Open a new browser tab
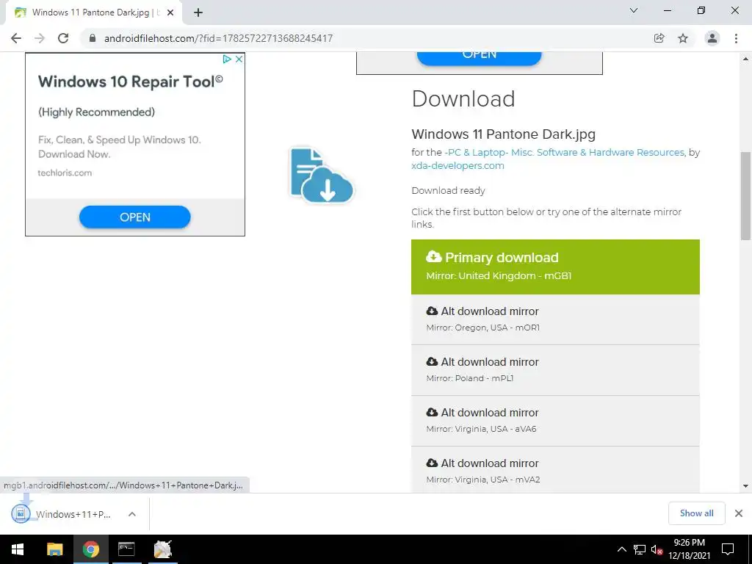 pyautogui.click(x=198, y=13)
